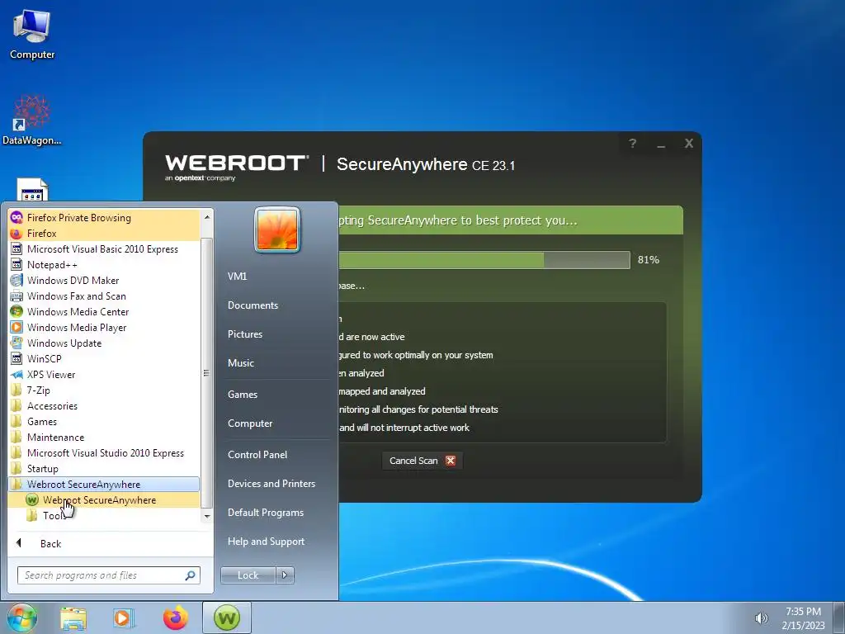
Task: Open Firefox from the taskbar
Action: tap(176, 617)
